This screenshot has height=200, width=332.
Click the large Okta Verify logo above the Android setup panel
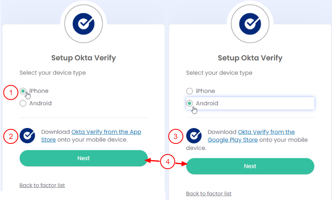tap(250, 25)
